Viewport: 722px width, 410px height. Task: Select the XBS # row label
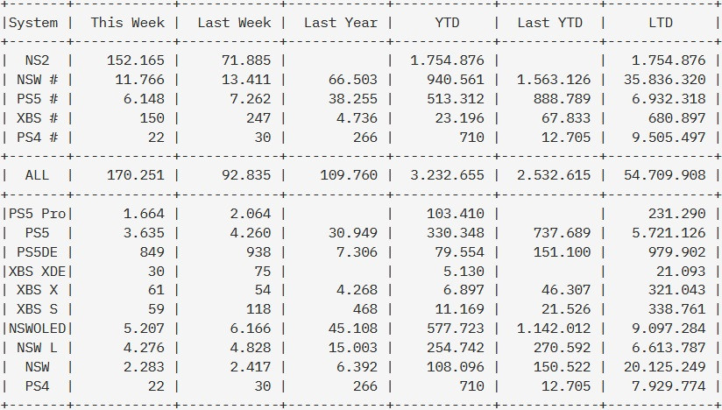[38, 118]
